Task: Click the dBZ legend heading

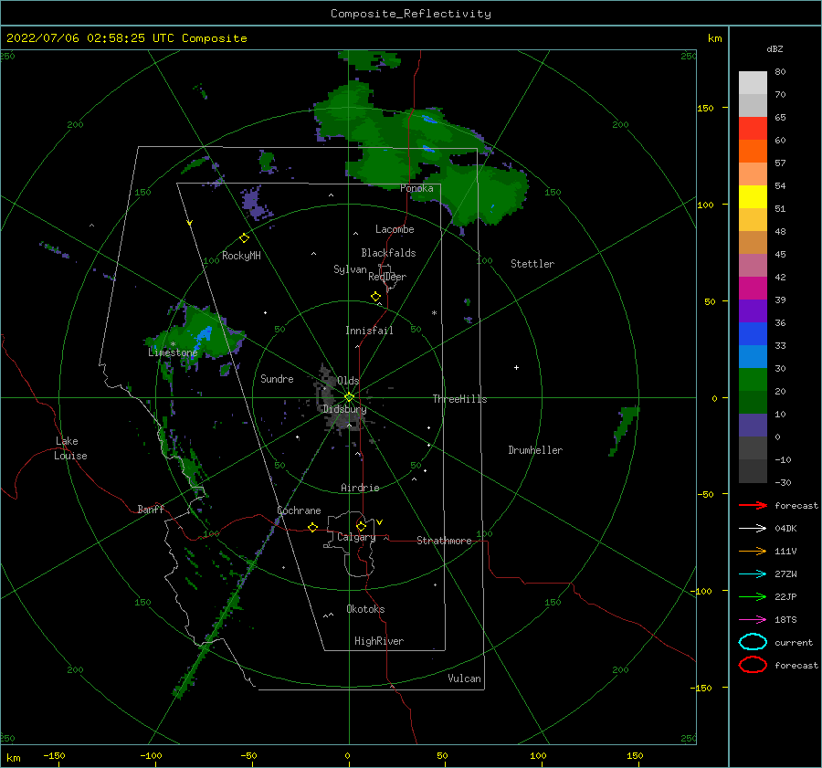Action: [x=775, y=49]
